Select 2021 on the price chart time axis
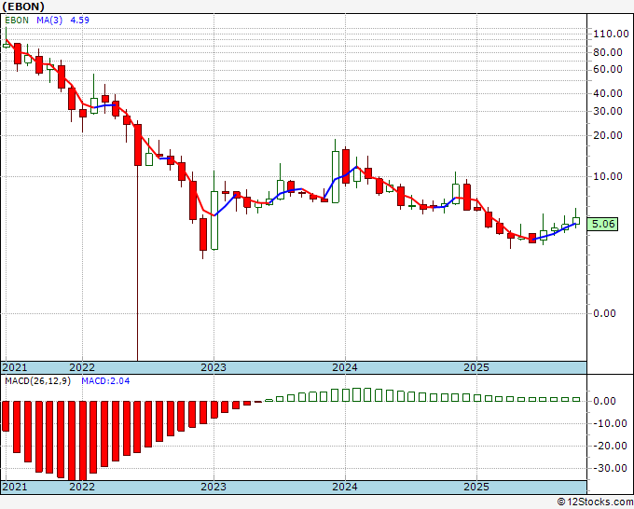Screen dimensions: 634x509 tap(15, 367)
